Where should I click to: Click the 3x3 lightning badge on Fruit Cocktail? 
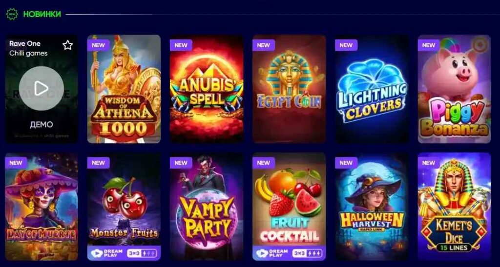[x=307, y=253]
